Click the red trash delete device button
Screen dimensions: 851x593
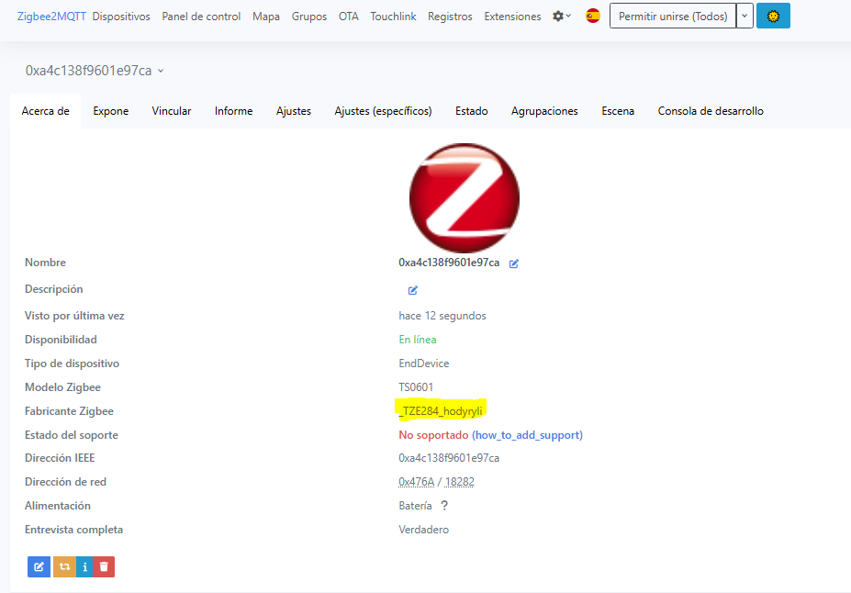pyautogui.click(x=105, y=566)
